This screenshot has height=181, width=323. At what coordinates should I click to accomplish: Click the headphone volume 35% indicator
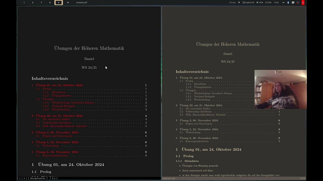(x=268, y=3)
